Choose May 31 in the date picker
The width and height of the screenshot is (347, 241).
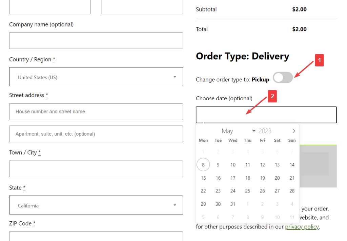pyautogui.click(x=233, y=204)
